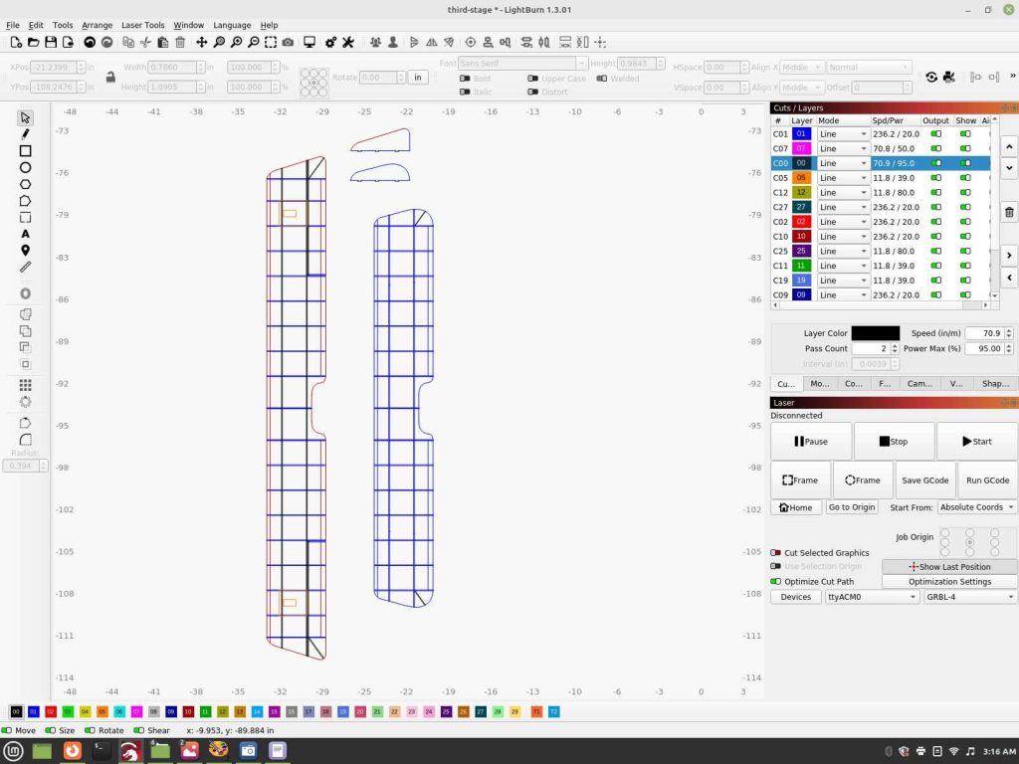Open the Preview monitor icon

[309, 43]
